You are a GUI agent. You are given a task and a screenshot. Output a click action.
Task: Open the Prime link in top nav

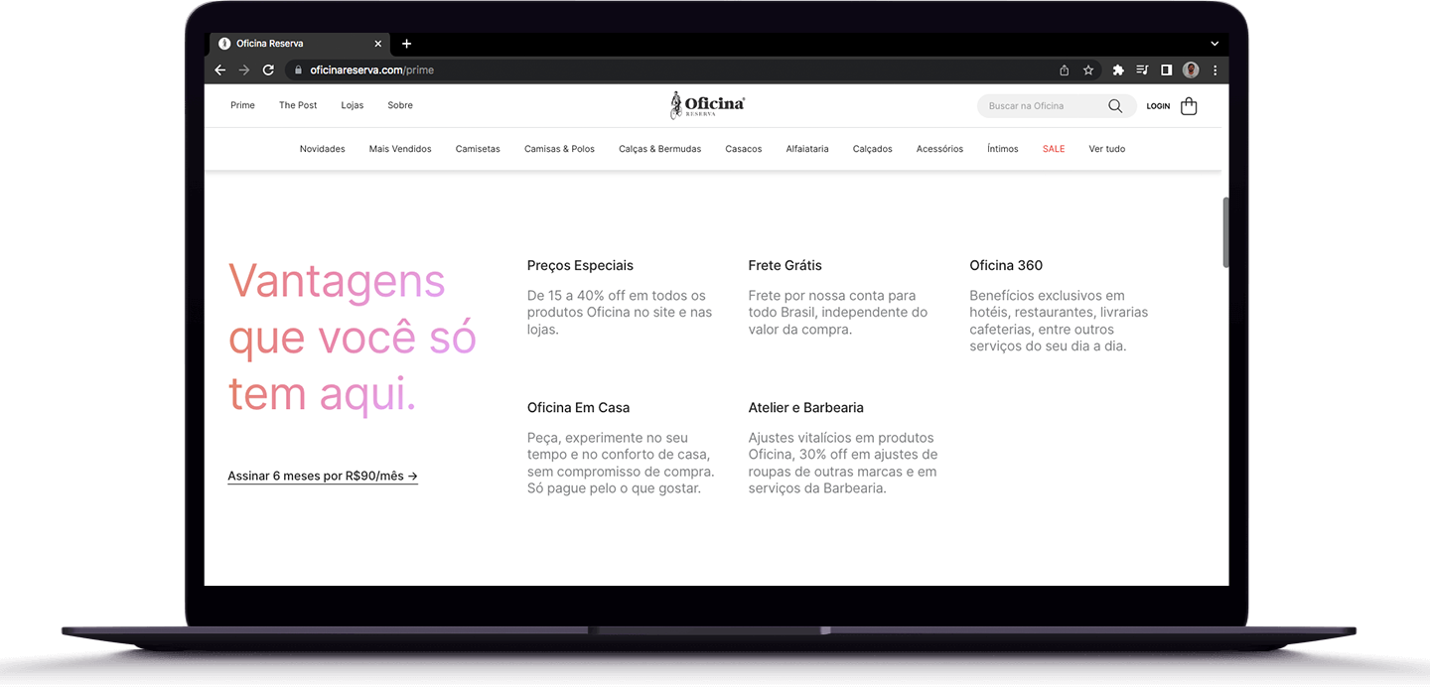242,105
